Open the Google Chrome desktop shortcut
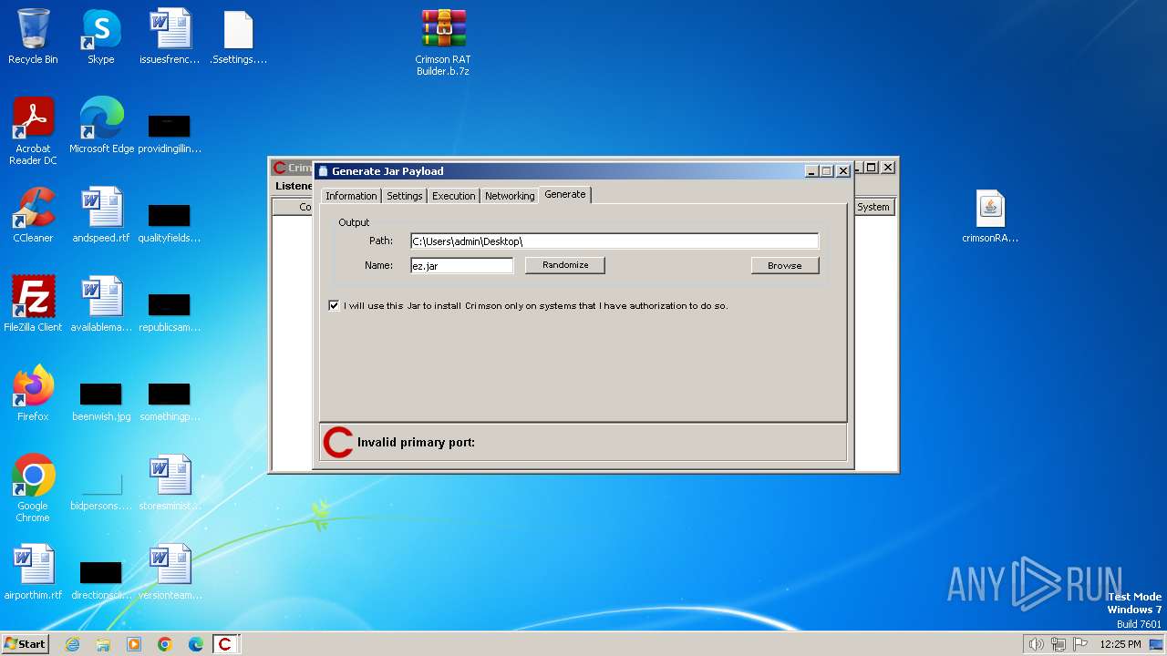This screenshot has width=1167, height=656. 33,489
